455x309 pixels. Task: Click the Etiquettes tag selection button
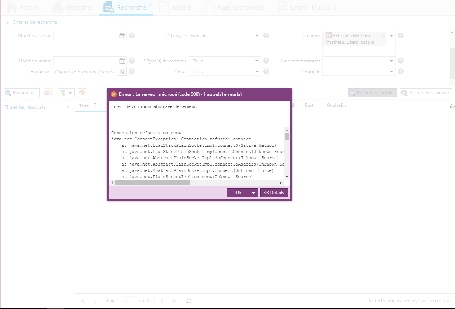pyautogui.click(x=122, y=72)
